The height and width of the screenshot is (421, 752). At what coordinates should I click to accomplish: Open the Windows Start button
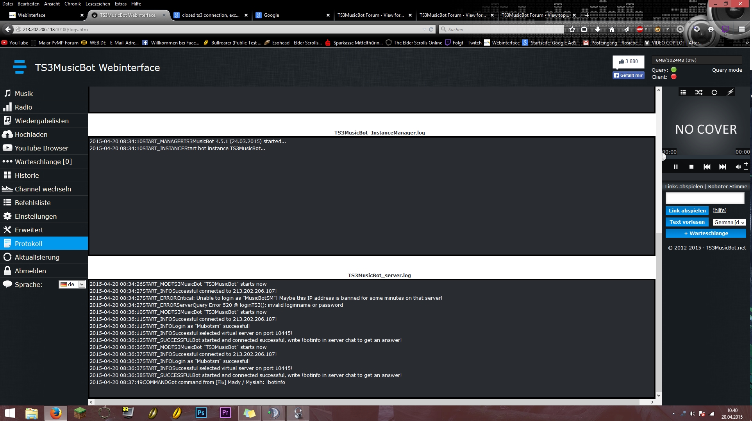click(9, 413)
